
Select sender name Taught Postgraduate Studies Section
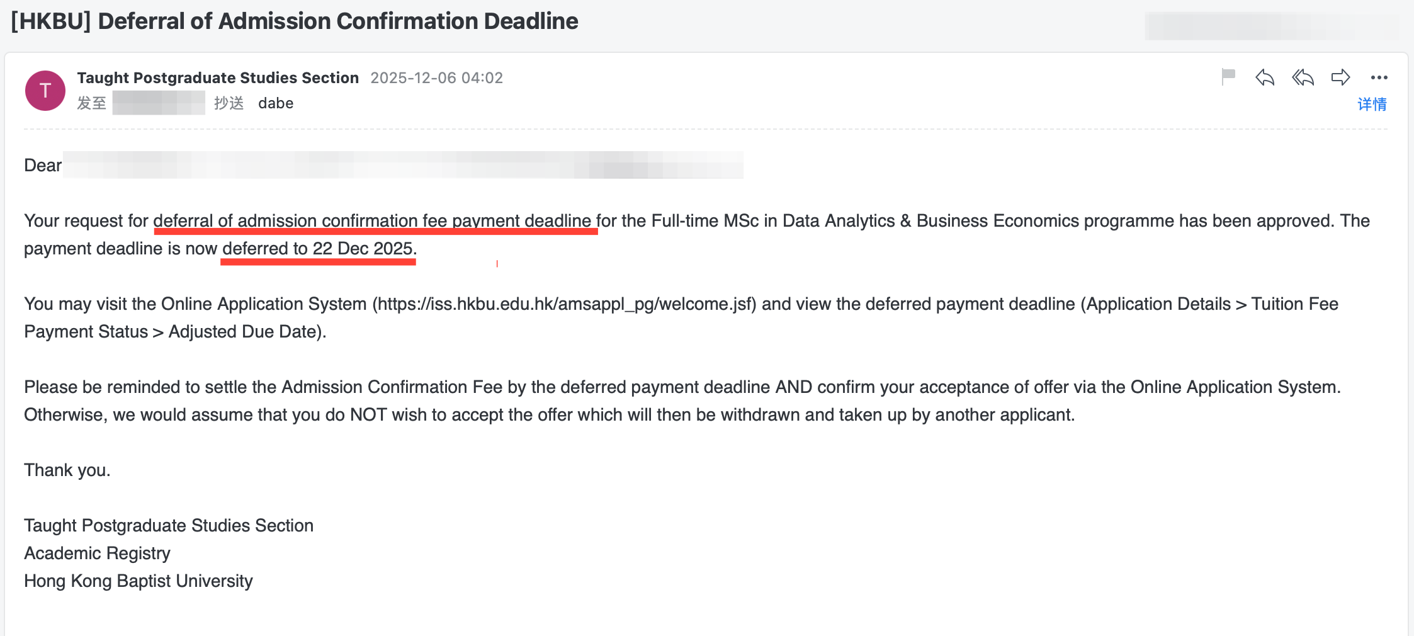[218, 77]
